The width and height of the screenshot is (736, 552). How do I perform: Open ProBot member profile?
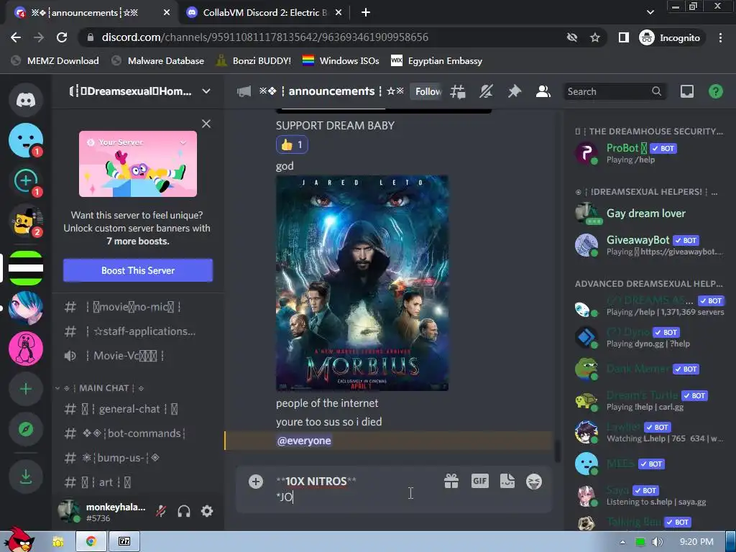point(650,153)
